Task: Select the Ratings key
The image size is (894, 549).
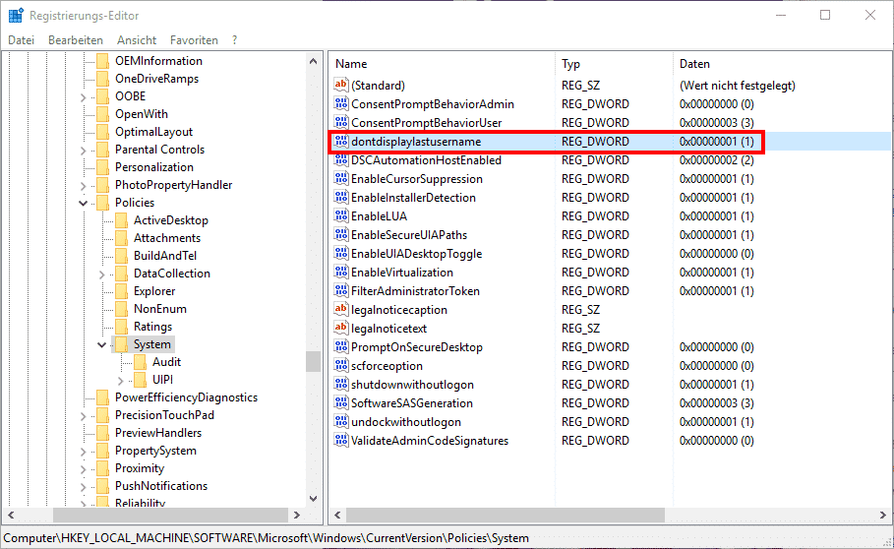Action: click(152, 327)
